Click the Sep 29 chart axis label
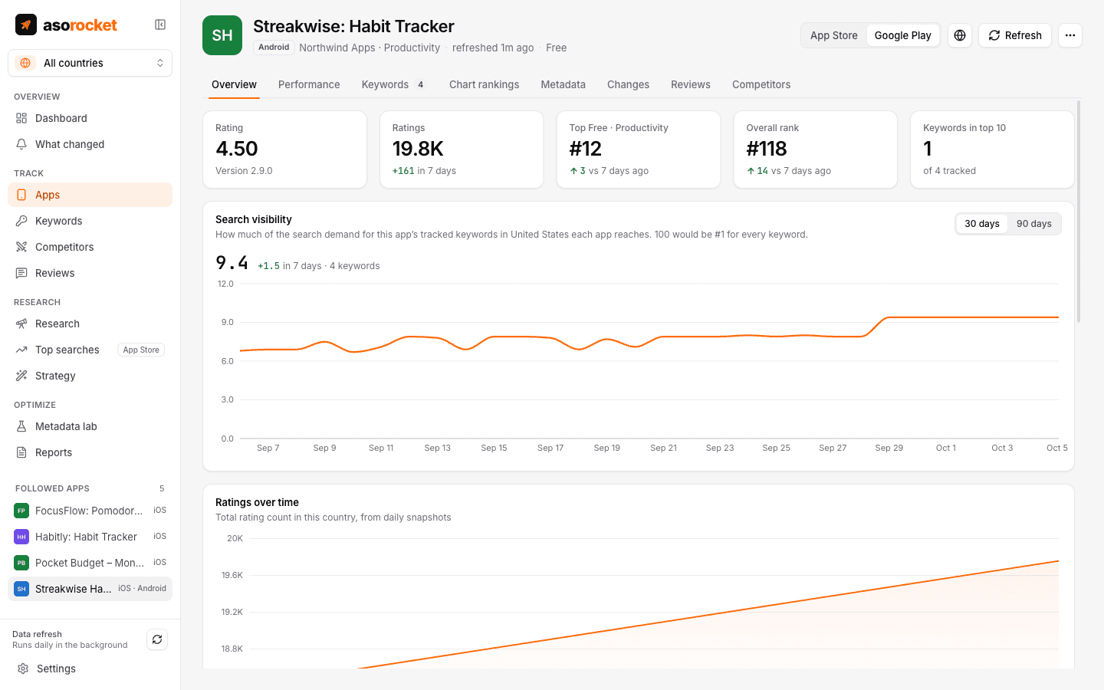The height and width of the screenshot is (690, 1104). [889, 448]
